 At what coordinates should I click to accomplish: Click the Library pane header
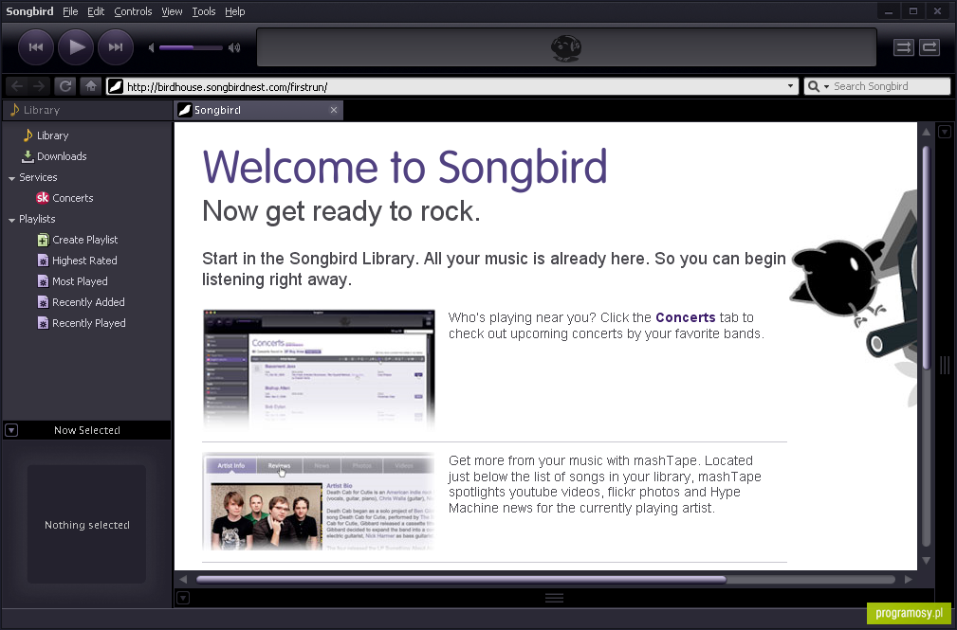[x=87, y=111]
